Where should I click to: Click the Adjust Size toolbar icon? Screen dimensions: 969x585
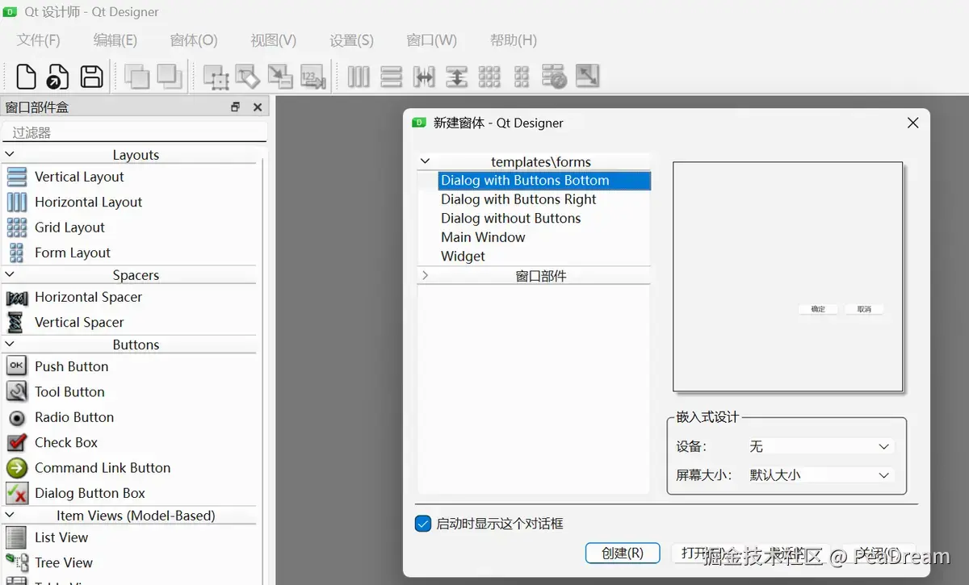click(x=587, y=77)
